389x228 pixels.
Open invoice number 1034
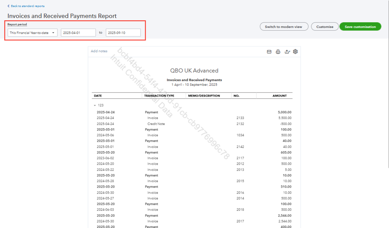point(240,135)
